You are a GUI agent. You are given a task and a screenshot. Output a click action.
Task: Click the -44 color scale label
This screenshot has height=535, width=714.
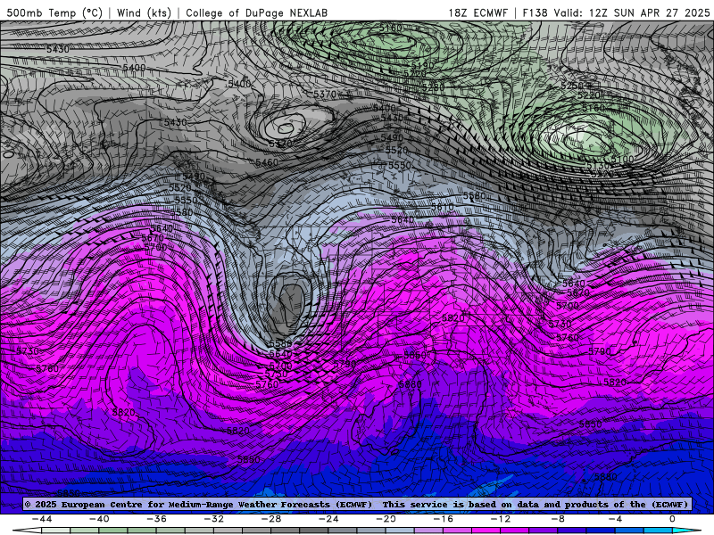coord(42,519)
